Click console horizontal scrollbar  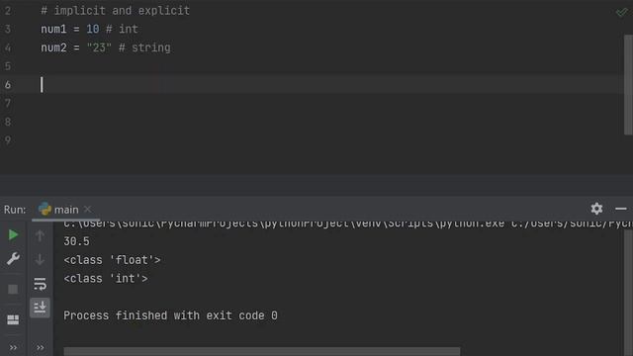coord(261,351)
